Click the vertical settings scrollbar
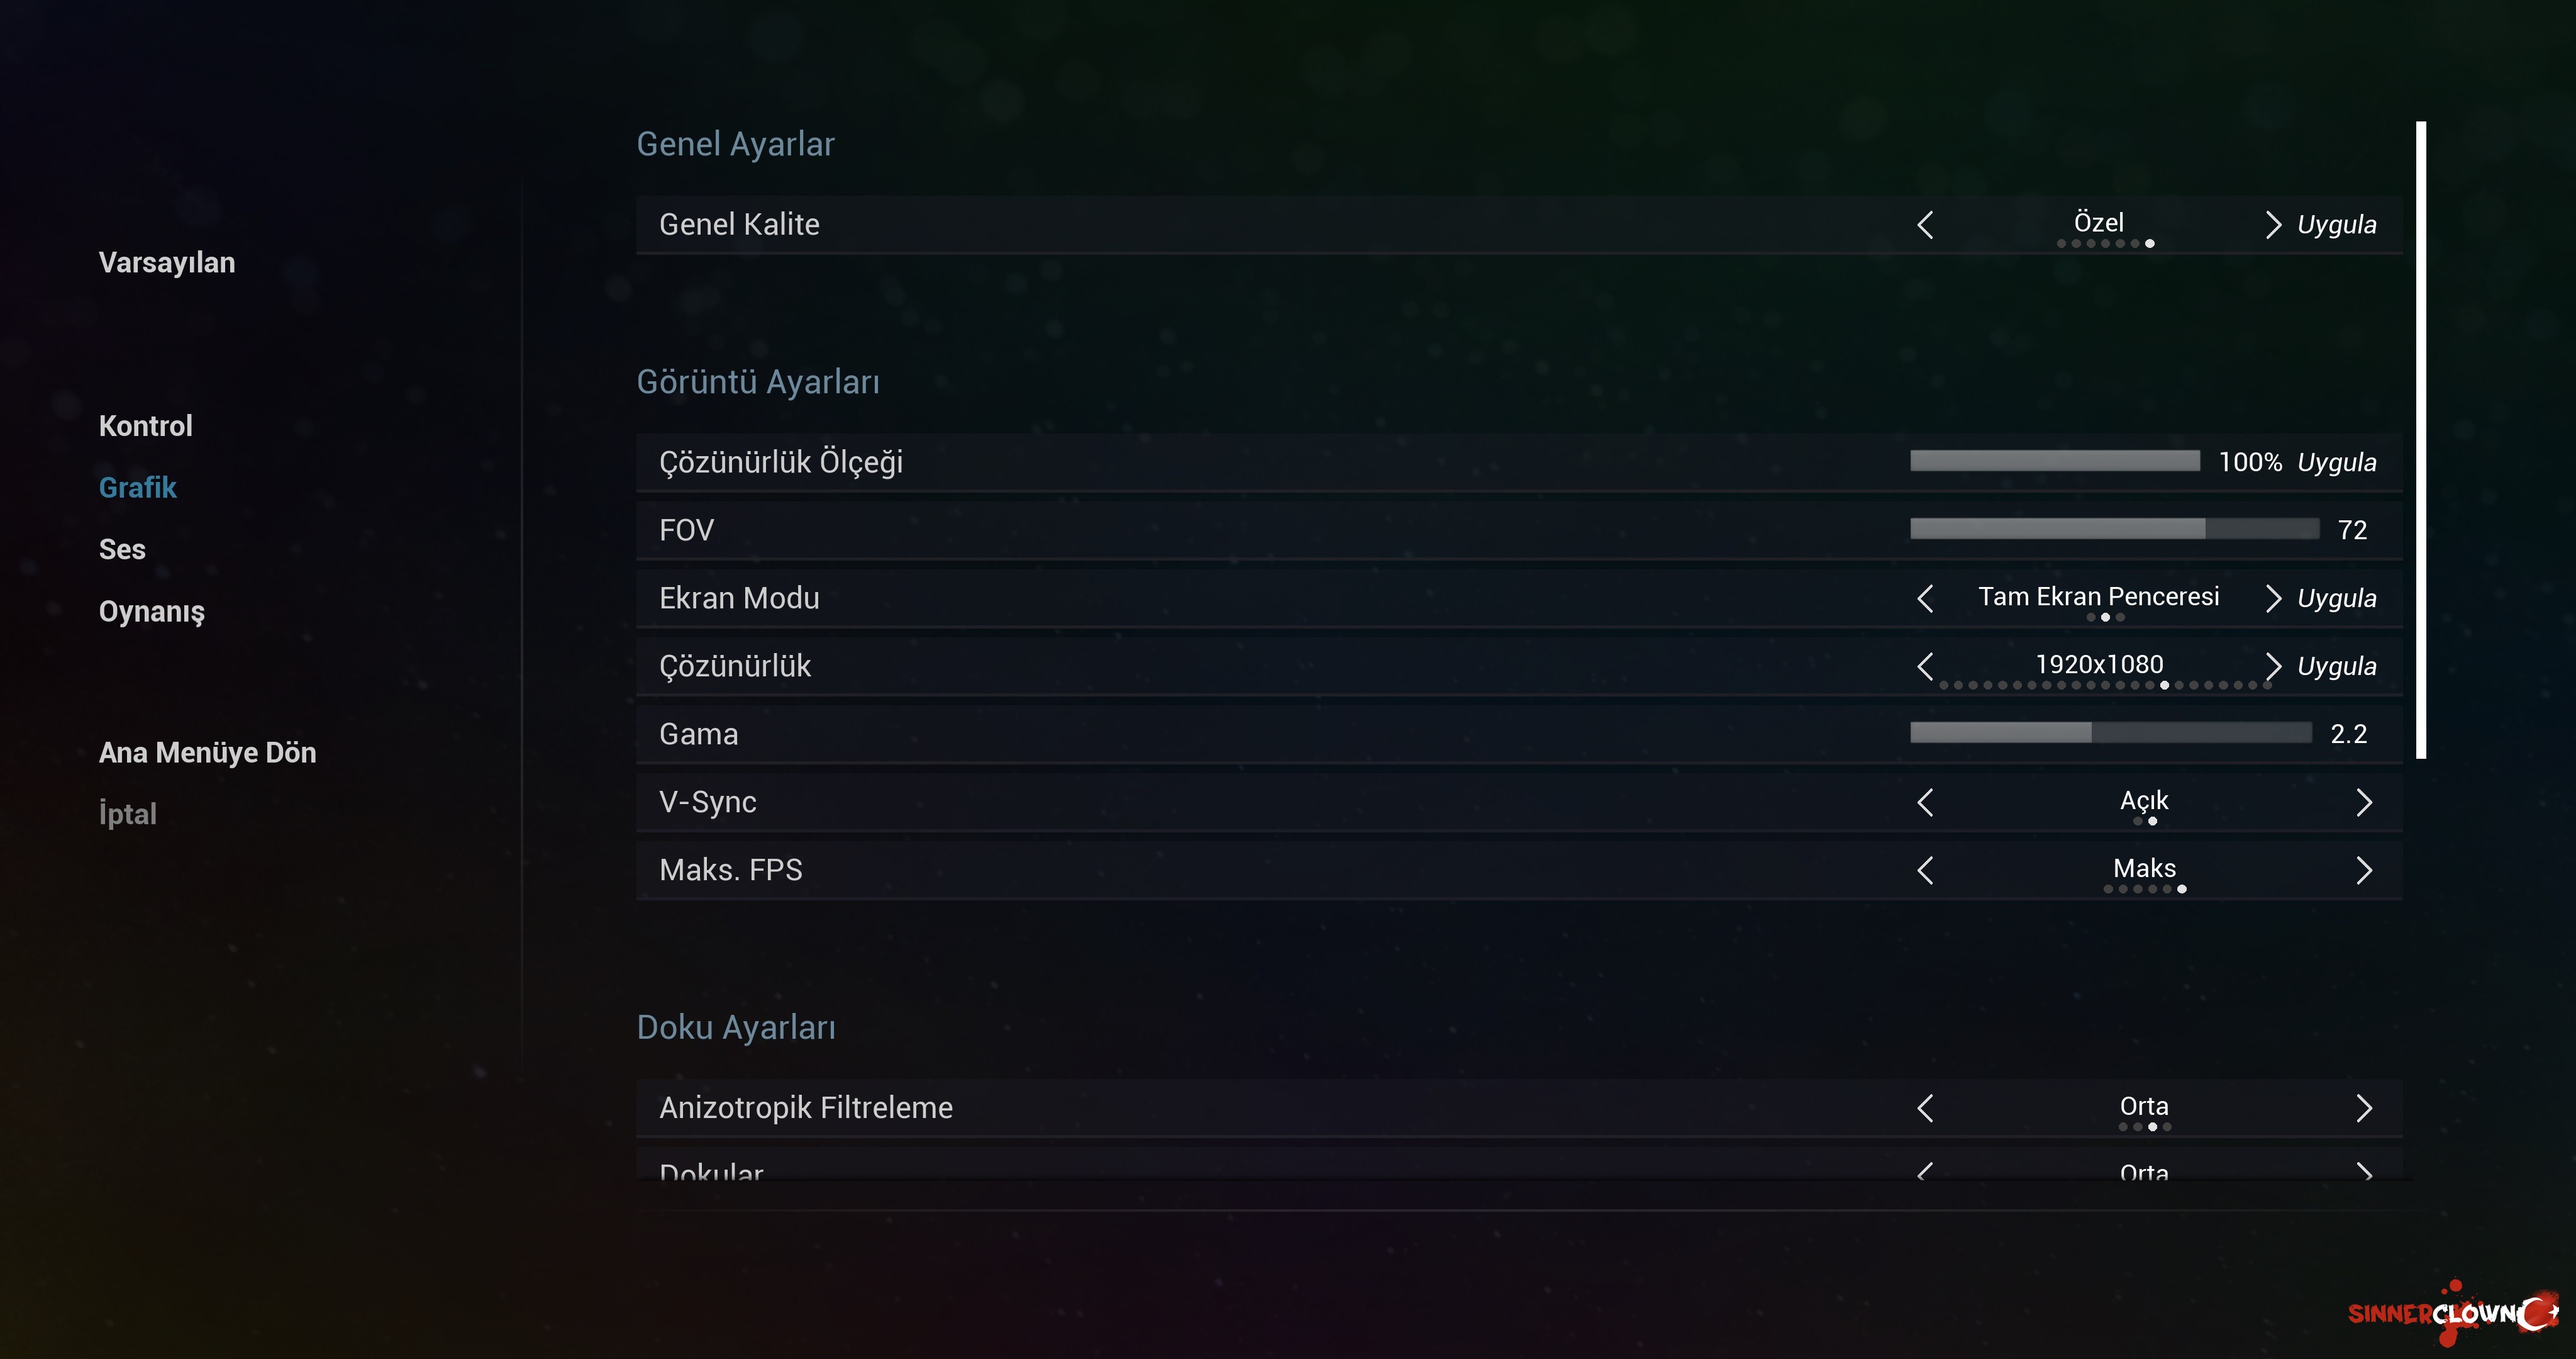2576x1359 pixels. 2421,440
